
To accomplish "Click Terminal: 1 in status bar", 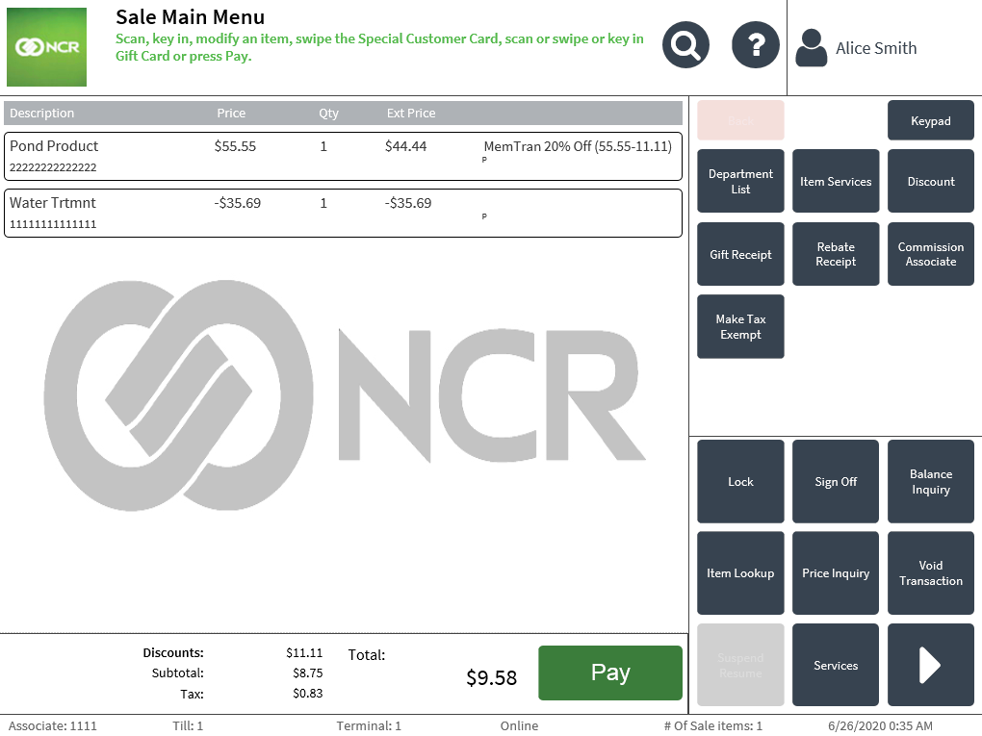I will [x=369, y=725].
